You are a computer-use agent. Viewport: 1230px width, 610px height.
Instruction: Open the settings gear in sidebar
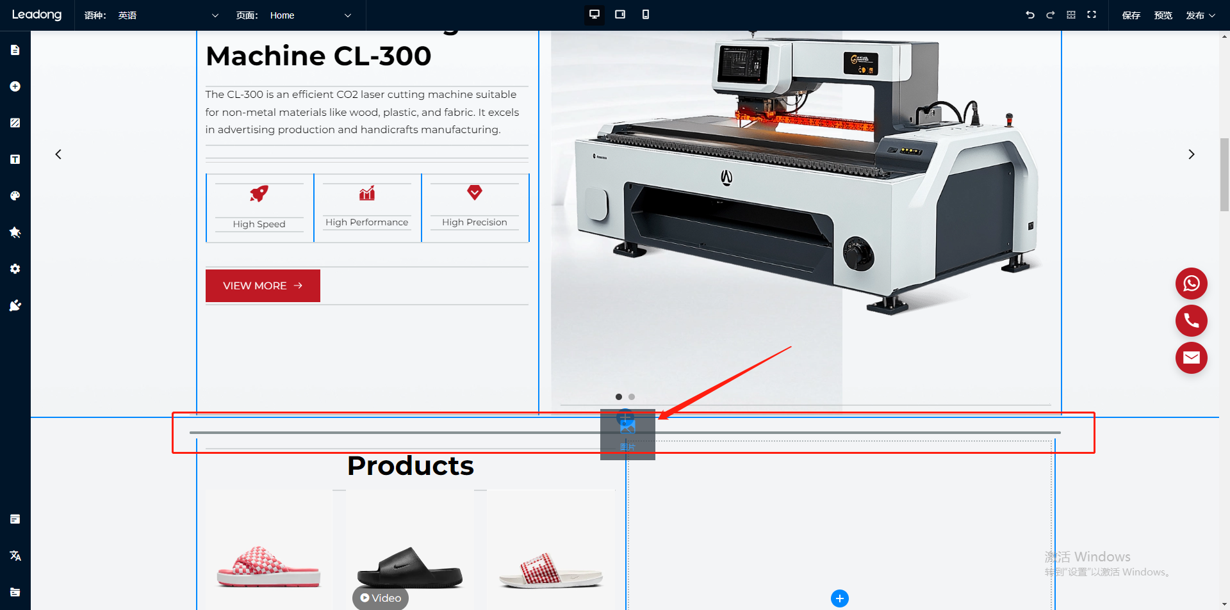pyautogui.click(x=15, y=269)
